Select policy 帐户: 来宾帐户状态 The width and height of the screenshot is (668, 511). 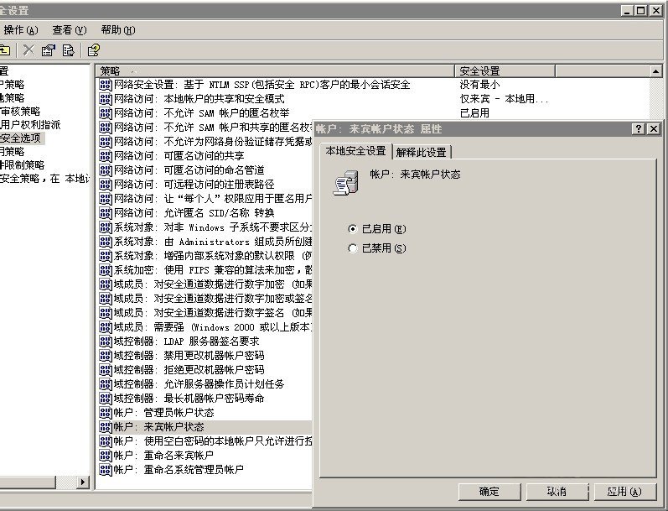[158, 427]
